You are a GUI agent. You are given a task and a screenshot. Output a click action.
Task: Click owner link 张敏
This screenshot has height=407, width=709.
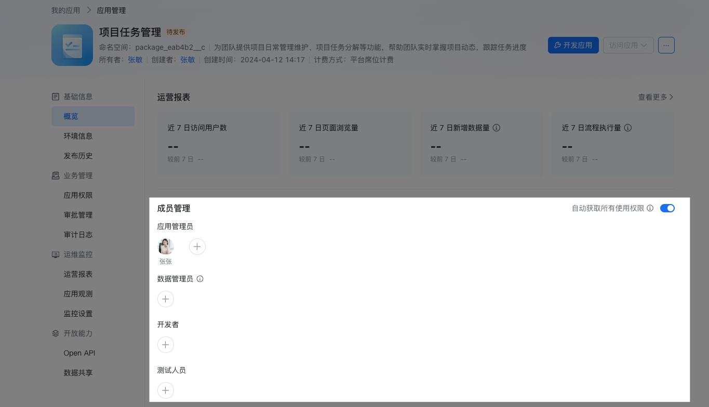click(135, 60)
